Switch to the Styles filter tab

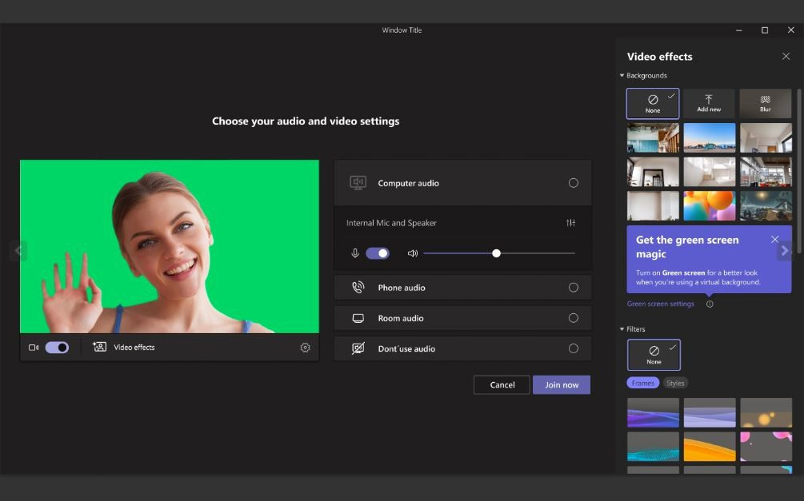pyautogui.click(x=675, y=383)
